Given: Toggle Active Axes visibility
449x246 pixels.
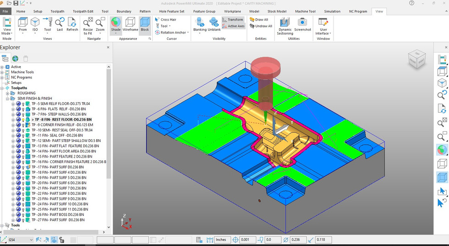Looking at the screenshot, I should coord(233,26).
